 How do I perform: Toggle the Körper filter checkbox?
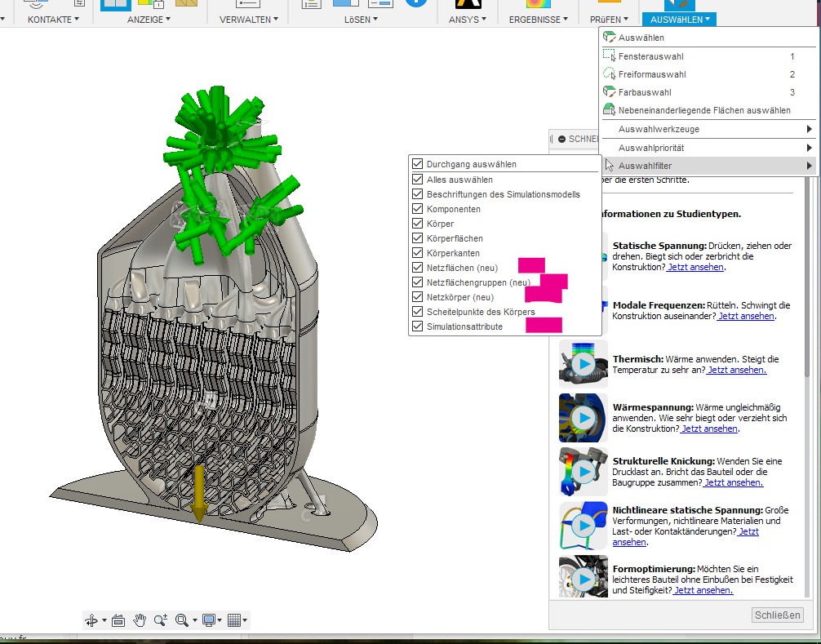[417, 223]
